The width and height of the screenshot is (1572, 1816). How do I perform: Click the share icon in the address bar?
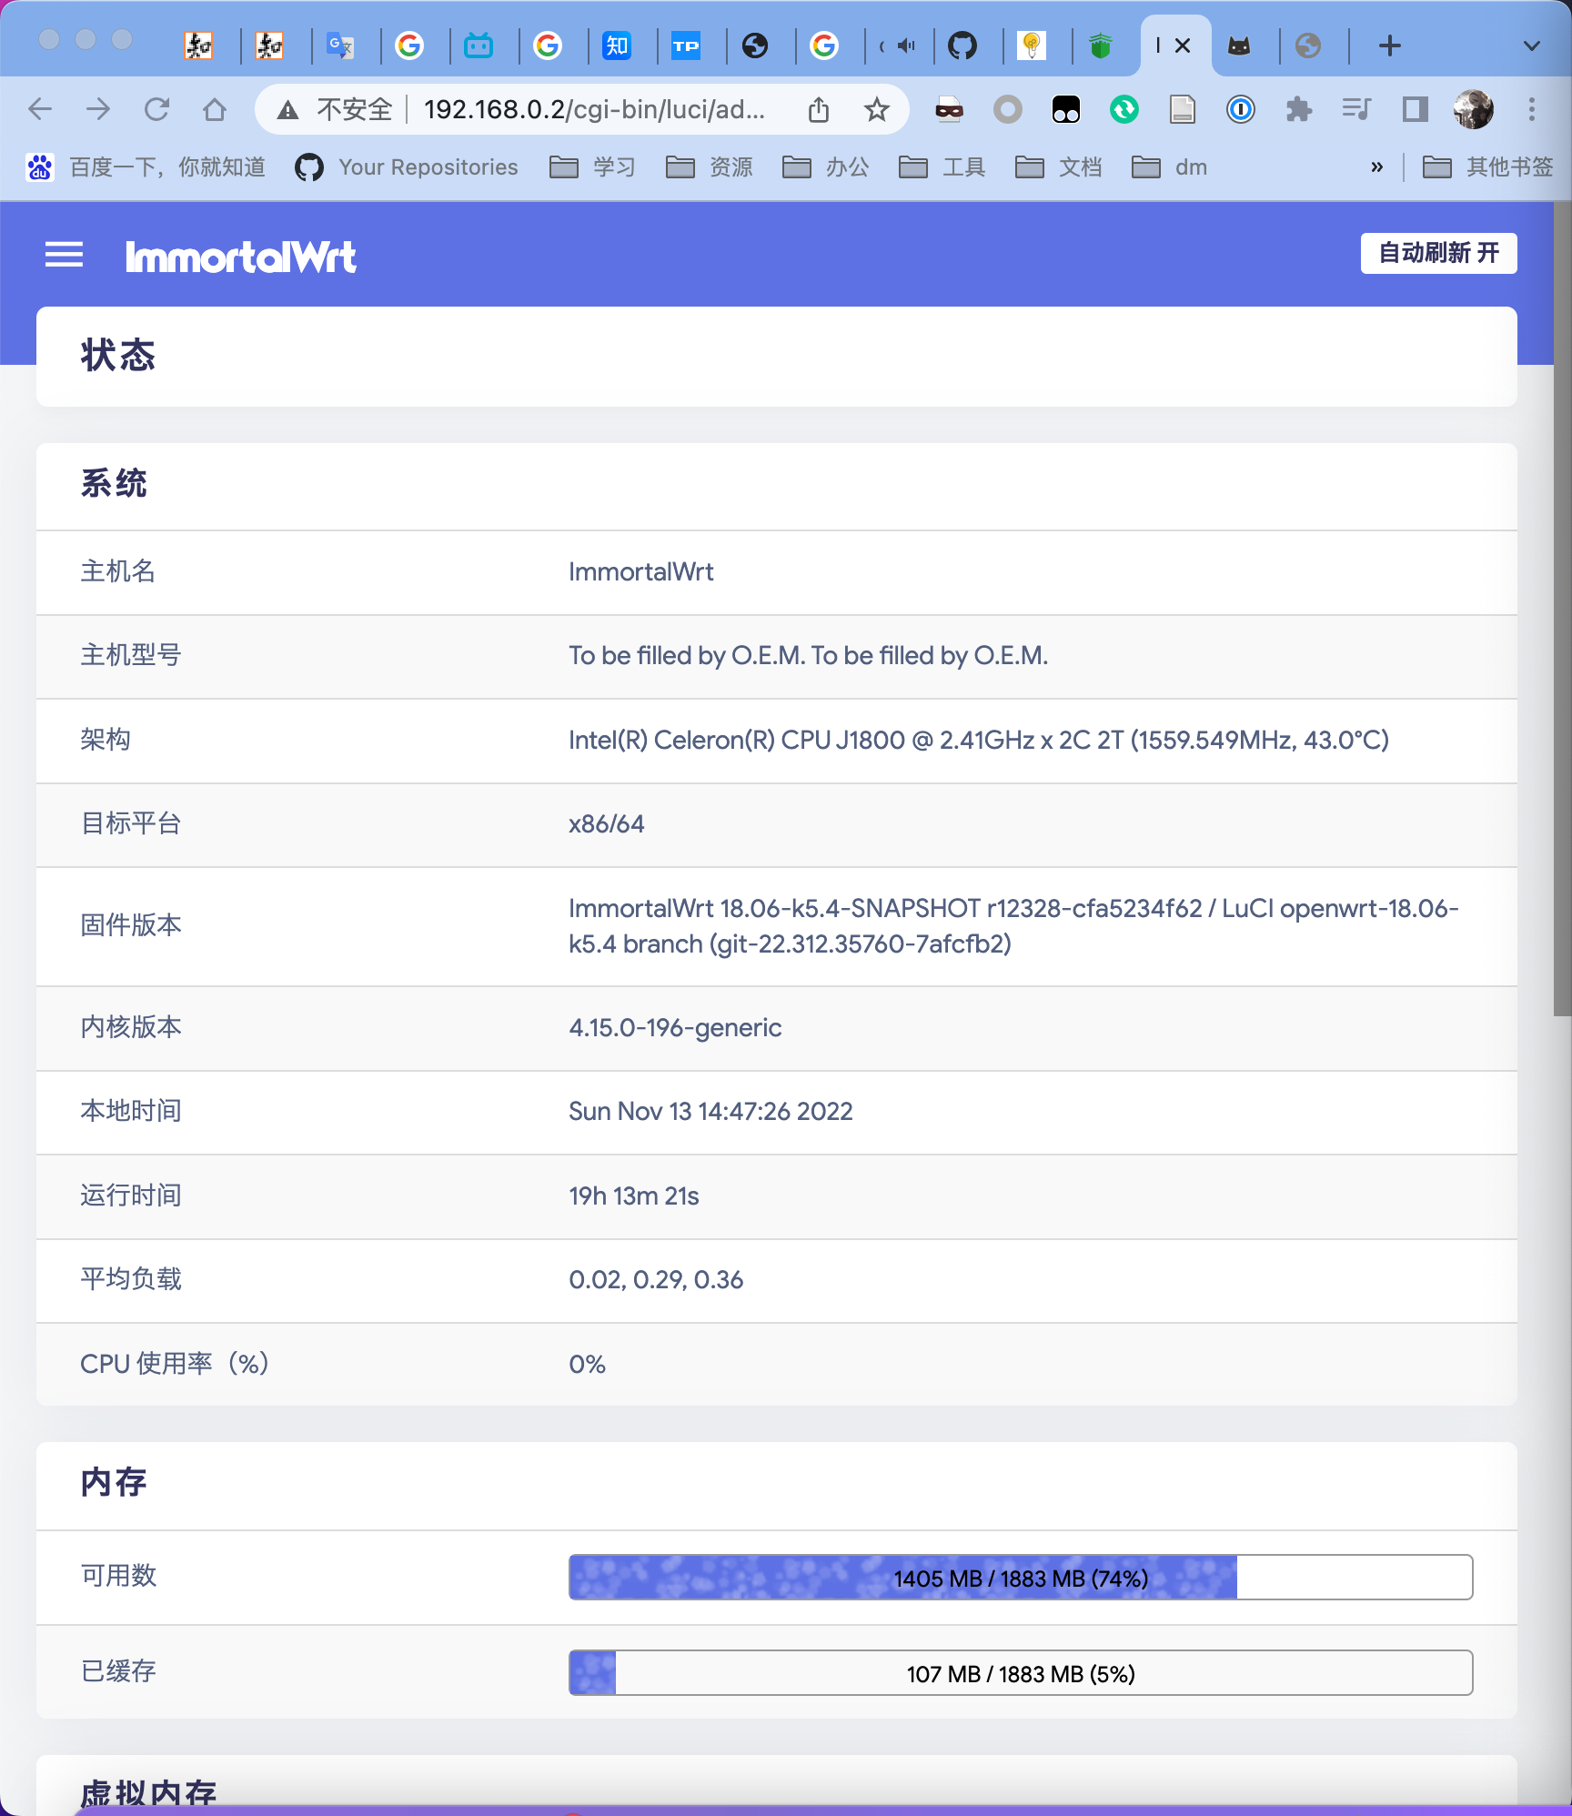tap(818, 108)
